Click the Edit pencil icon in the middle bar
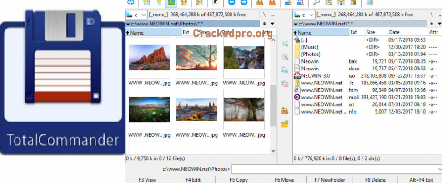 click(285, 56)
